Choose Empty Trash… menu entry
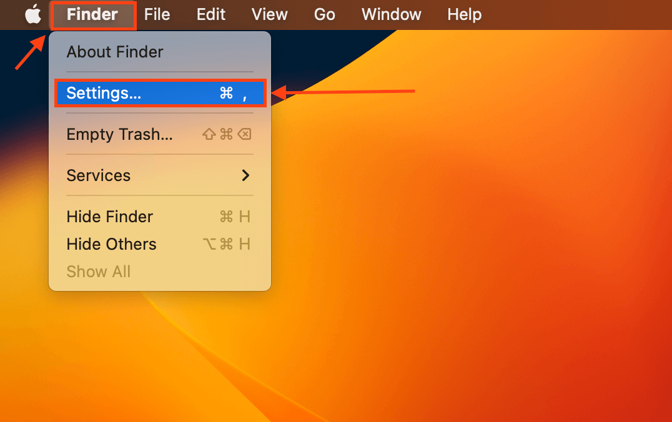The height and width of the screenshot is (422, 672). (160, 134)
